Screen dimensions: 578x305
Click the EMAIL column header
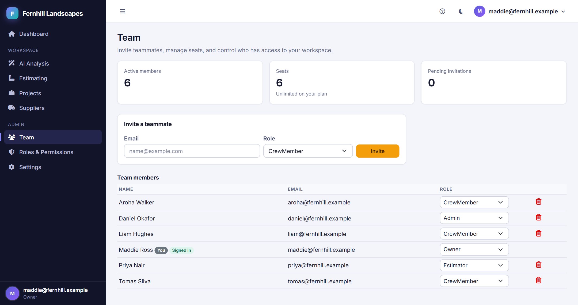click(x=295, y=189)
